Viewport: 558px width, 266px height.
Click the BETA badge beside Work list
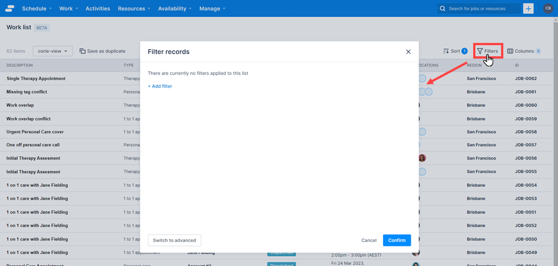[x=42, y=28]
